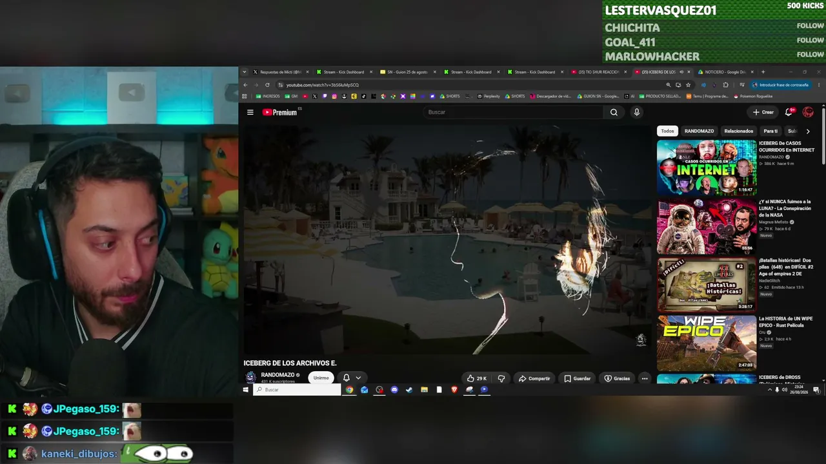The width and height of the screenshot is (826, 464).
Task: Open the YouTube guide hamburger menu
Action: click(x=250, y=112)
